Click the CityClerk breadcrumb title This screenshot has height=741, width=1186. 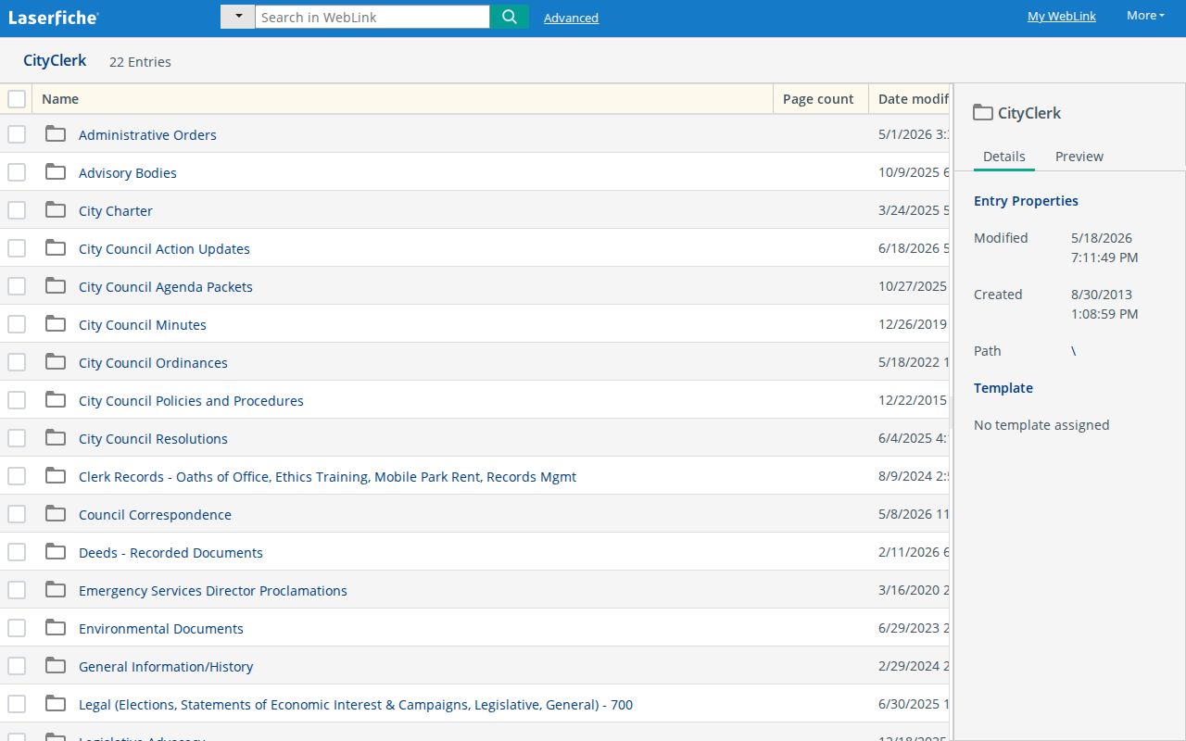coord(55,60)
